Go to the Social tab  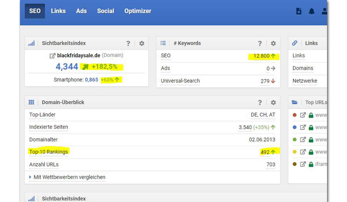pos(106,11)
